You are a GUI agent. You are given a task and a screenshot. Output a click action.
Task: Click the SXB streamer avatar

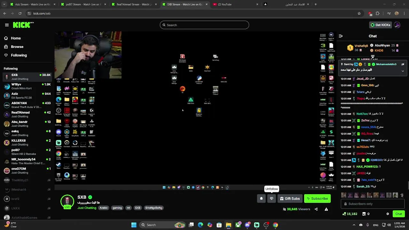tap(67, 202)
